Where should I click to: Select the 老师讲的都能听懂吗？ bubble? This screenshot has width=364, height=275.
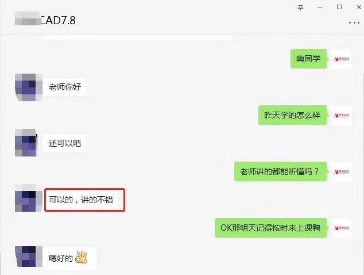pyautogui.click(x=280, y=171)
